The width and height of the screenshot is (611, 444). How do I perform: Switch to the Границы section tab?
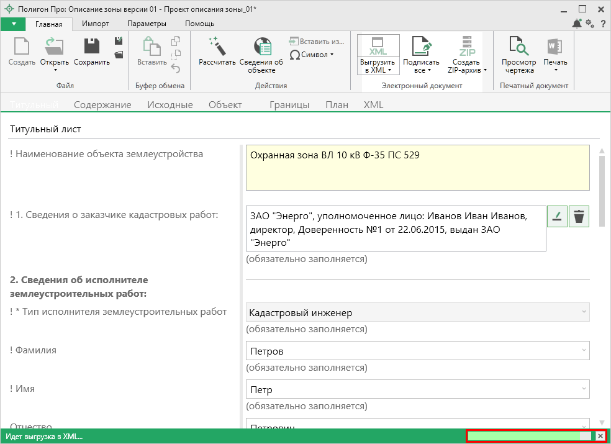click(x=289, y=105)
